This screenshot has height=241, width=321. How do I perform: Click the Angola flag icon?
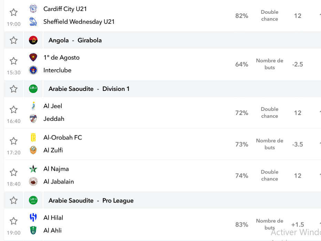coord(33,40)
